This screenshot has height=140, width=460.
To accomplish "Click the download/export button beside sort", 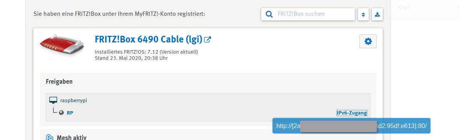I will click(x=377, y=14).
